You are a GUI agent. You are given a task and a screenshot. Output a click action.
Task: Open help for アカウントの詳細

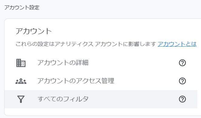click(182, 63)
